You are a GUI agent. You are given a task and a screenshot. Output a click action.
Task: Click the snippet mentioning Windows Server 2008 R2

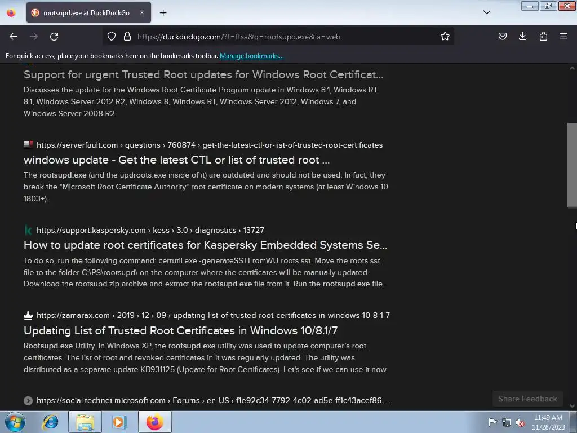201,101
